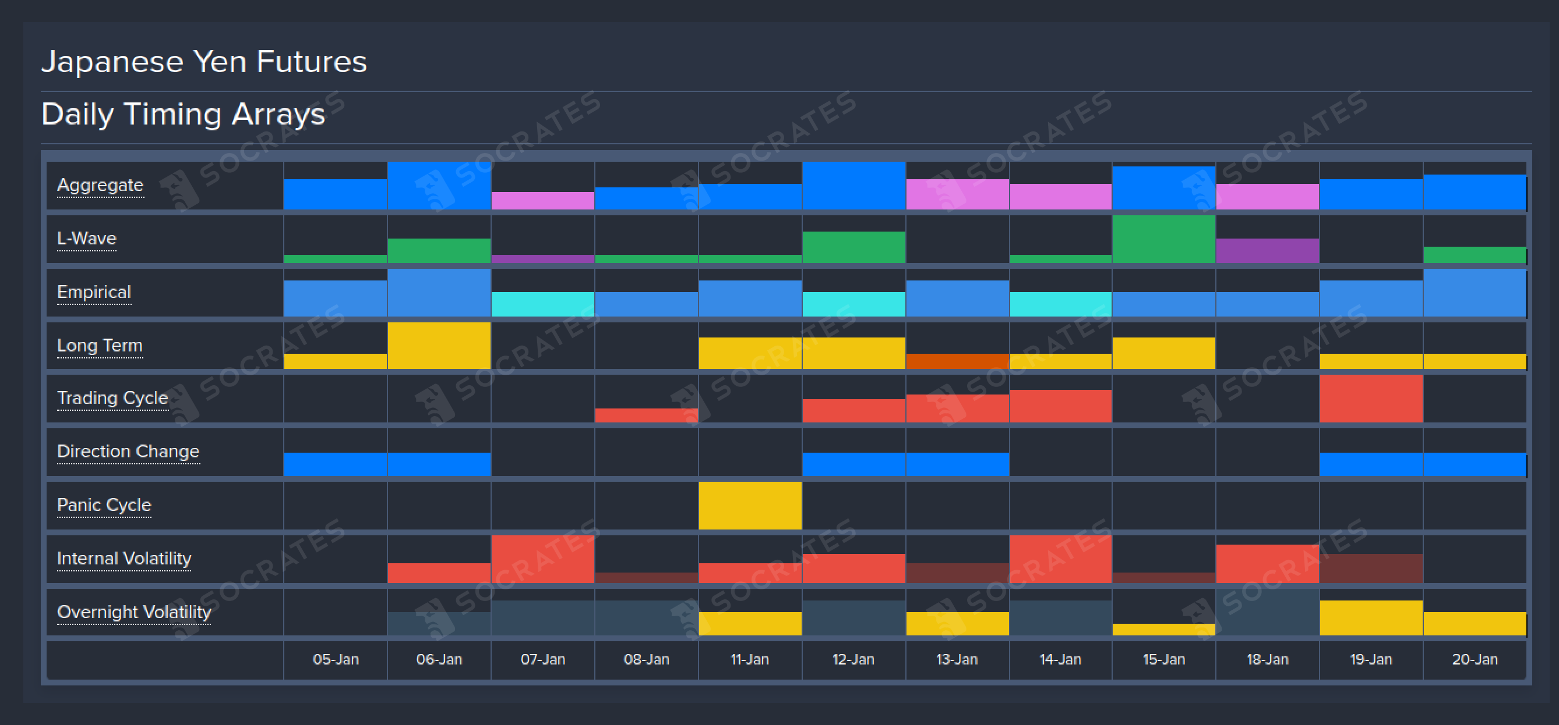Click the Daily Timing Arrays heading

pyautogui.click(x=184, y=114)
